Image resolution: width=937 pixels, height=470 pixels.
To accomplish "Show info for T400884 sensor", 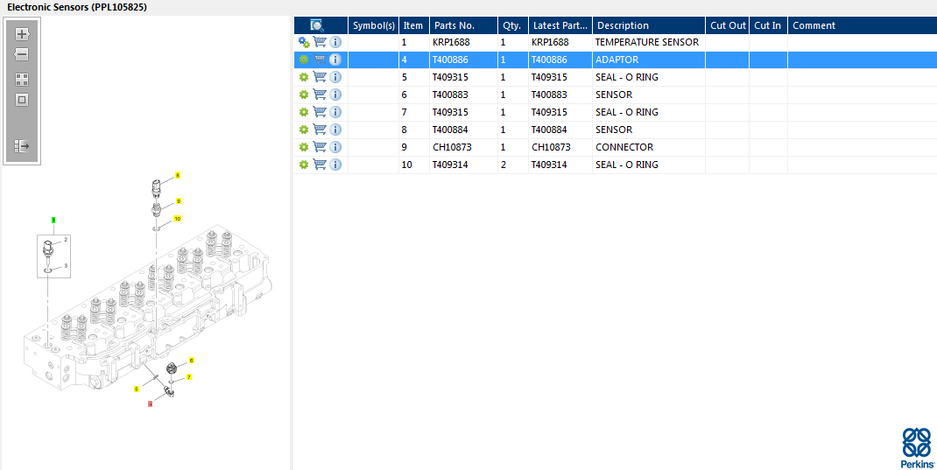I will pyautogui.click(x=335, y=130).
